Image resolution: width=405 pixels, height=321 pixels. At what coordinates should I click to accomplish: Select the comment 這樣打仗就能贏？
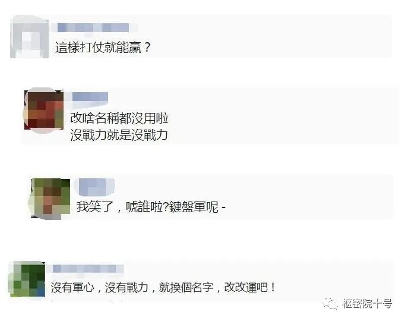103,48
